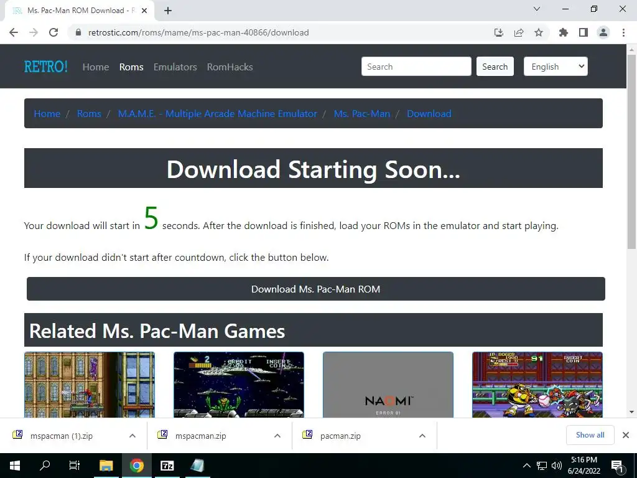Click the green countdown number 5
The height and width of the screenshot is (478, 637).
151,218
